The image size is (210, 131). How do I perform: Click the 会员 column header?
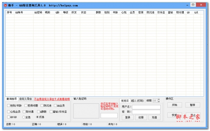click(133, 13)
